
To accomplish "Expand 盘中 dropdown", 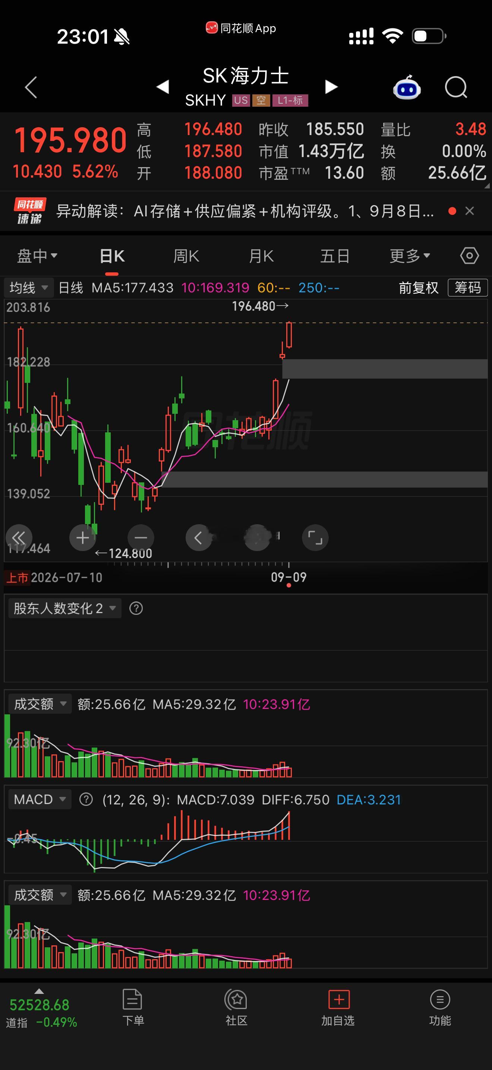I will (37, 256).
